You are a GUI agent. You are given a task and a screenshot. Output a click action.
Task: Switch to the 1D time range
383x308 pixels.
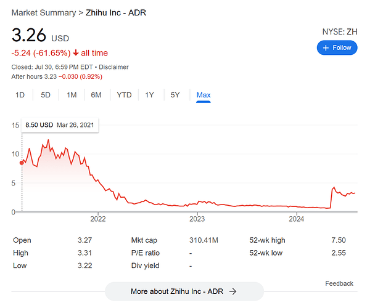pos(20,95)
